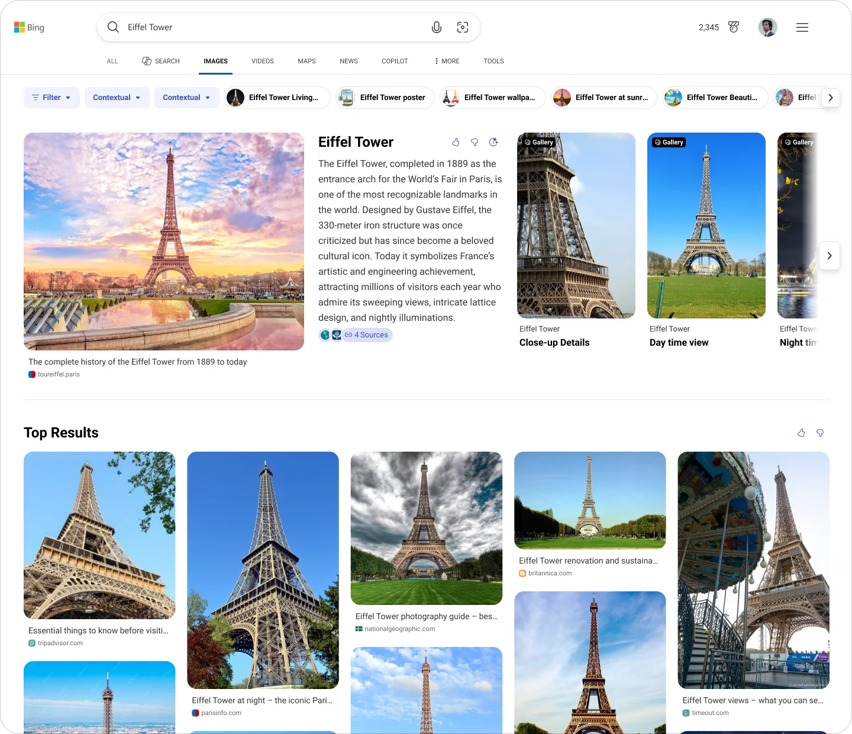Thumbs down the Top Results section
The width and height of the screenshot is (852, 734).
pyautogui.click(x=820, y=433)
